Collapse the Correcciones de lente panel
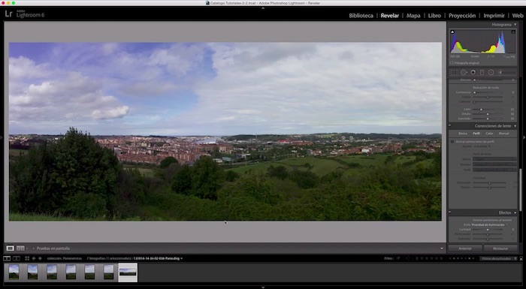The width and height of the screenshot is (526, 289). tap(515, 126)
